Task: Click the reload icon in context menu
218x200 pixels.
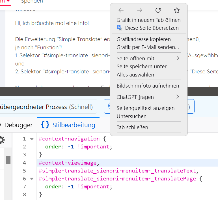Action: click(158, 10)
